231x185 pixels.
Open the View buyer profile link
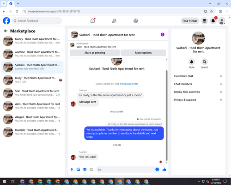129,84
